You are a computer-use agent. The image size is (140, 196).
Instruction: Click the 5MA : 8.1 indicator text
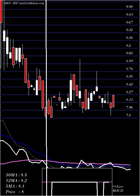tap(15, 186)
